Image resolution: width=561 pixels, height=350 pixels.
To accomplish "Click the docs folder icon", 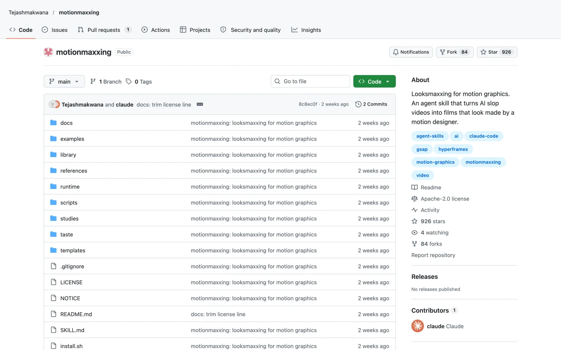I will (53, 122).
